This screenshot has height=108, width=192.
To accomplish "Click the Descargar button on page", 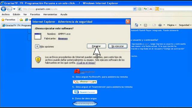I will pyautogui.click(x=85, y=103).
